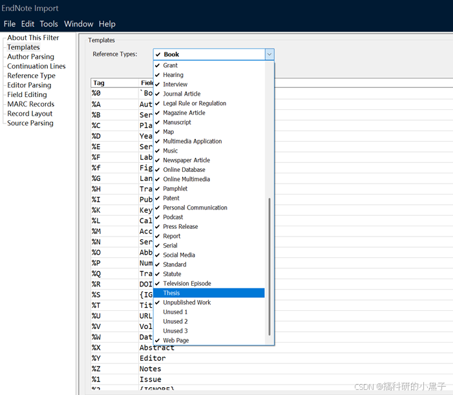Viewport: 453px width, 395px height.
Task: Pick Press Release in the list
Action: pos(209,226)
